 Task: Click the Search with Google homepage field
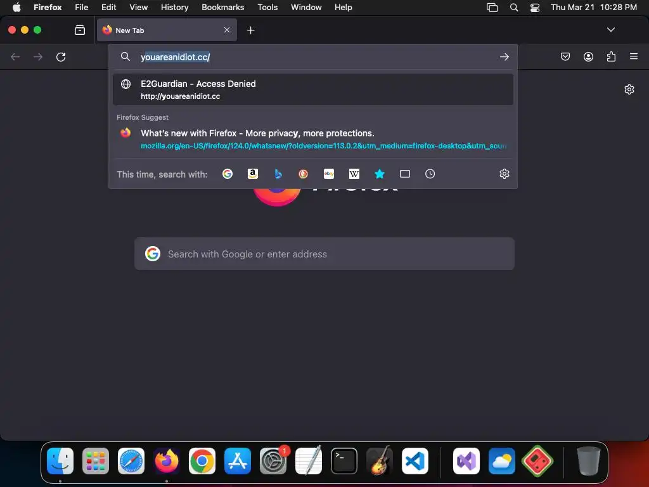point(324,254)
